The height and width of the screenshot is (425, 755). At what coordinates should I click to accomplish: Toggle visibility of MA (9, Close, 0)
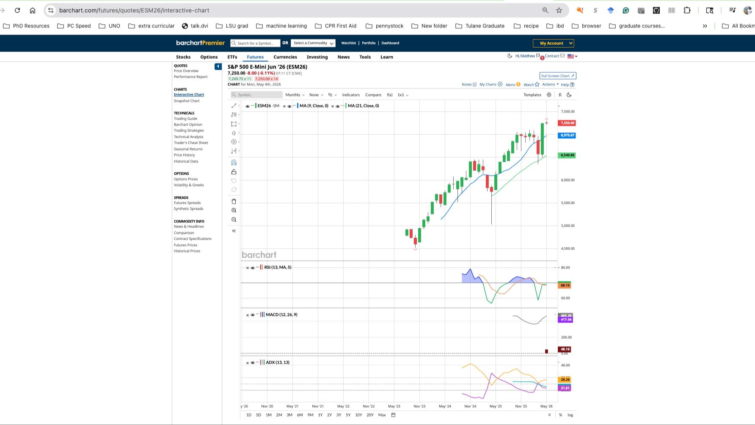pos(289,106)
